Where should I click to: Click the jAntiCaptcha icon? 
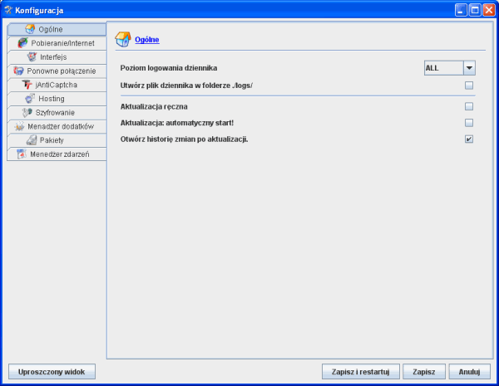[x=27, y=85]
